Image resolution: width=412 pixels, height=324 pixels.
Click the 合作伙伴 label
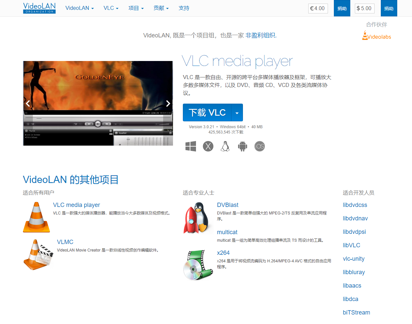coord(377,25)
